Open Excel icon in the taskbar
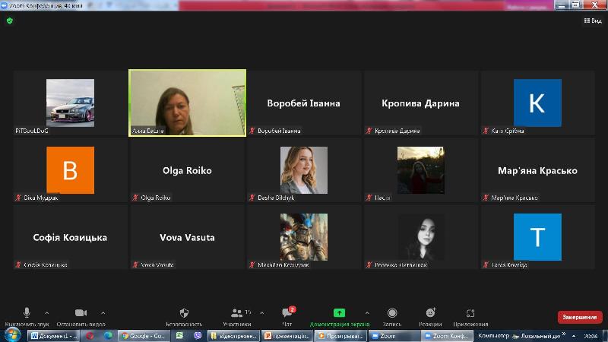608x342 pixels. pos(179,336)
